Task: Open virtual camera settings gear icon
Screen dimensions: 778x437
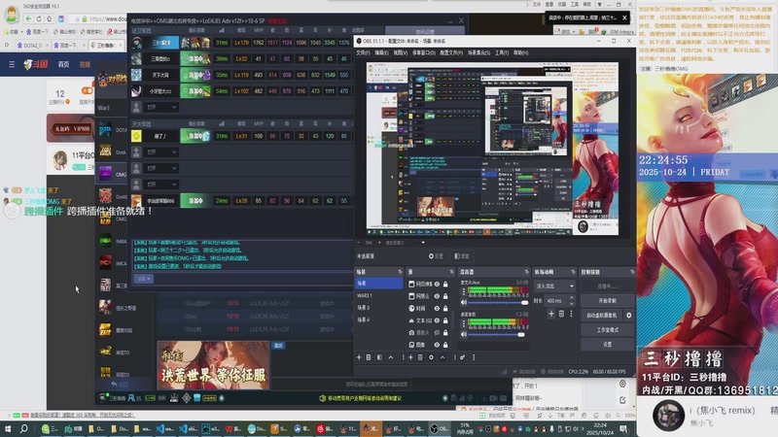Action: tap(628, 315)
